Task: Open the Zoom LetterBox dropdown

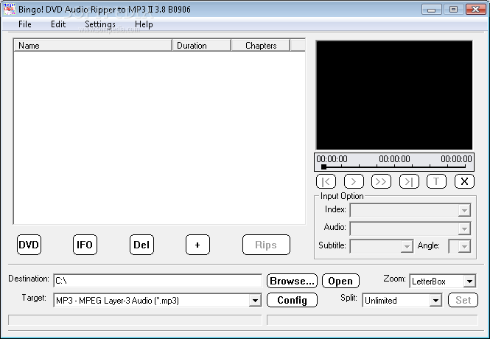Action: [469, 282]
